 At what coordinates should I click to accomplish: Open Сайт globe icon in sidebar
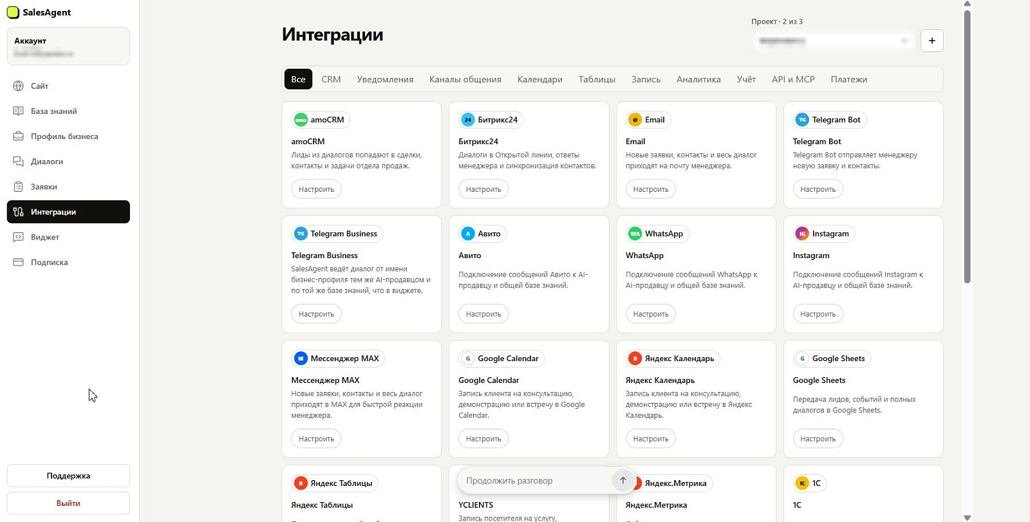pyautogui.click(x=19, y=86)
